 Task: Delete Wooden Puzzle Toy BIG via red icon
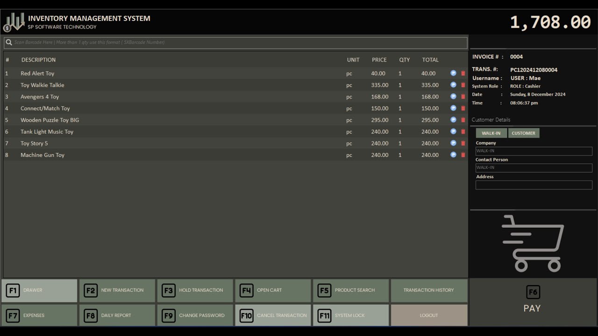point(463,120)
